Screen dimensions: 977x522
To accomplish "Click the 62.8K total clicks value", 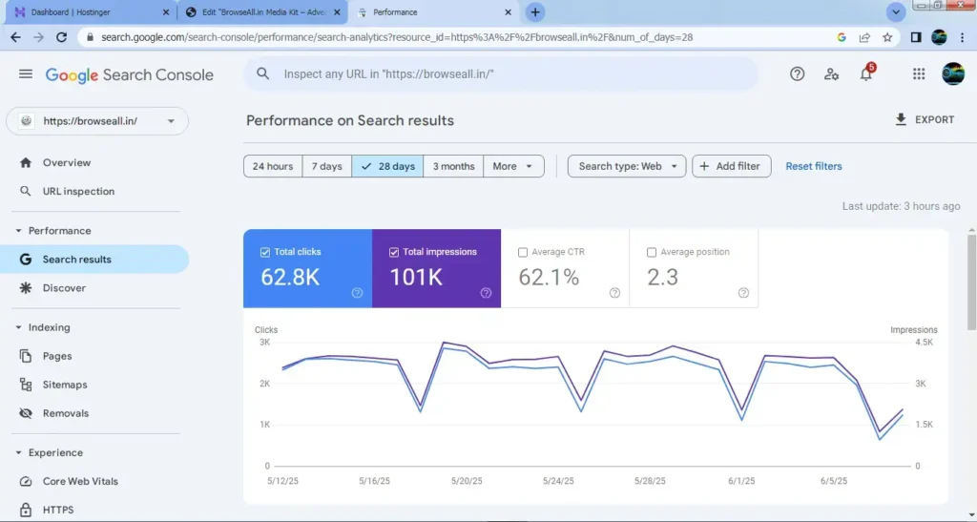I will [x=290, y=277].
